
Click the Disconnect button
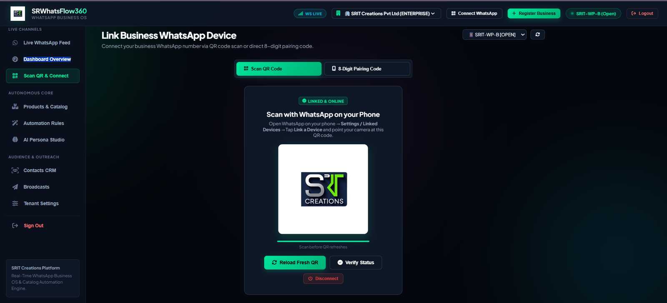(x=323, y=278)
